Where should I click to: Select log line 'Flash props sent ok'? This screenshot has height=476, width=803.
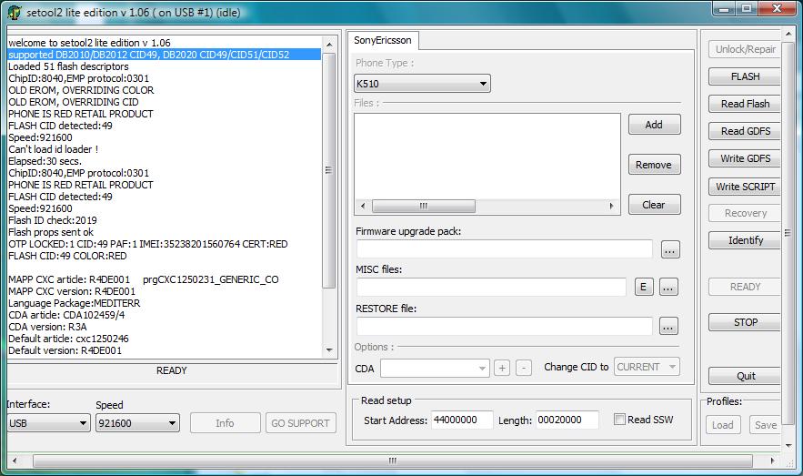tap(51, 232)
